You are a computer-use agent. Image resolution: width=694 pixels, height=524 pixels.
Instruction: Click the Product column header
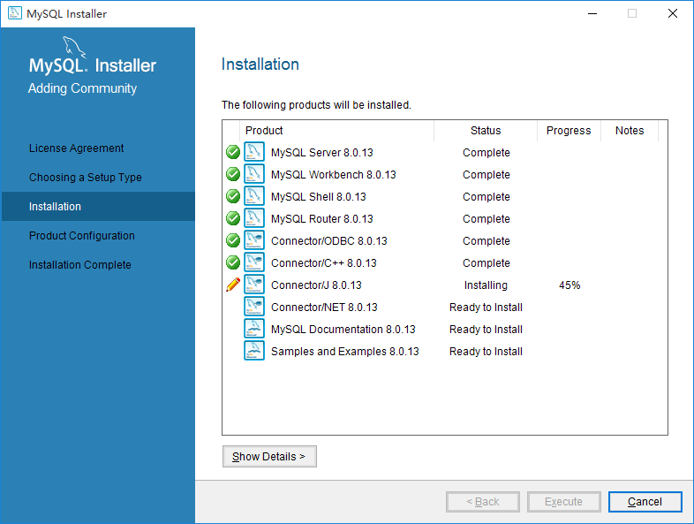[336, 131]
